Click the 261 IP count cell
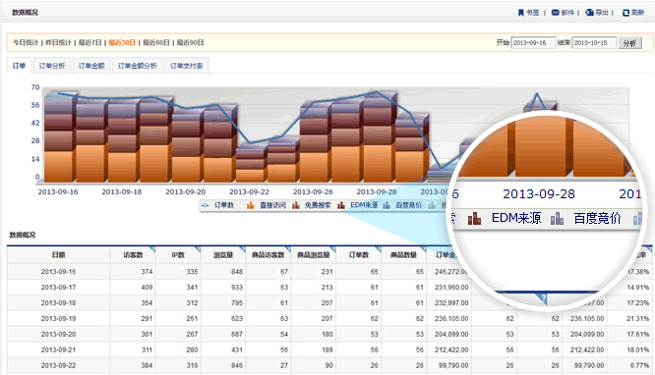Screen dimensions: 655x375 click(192, 319)
